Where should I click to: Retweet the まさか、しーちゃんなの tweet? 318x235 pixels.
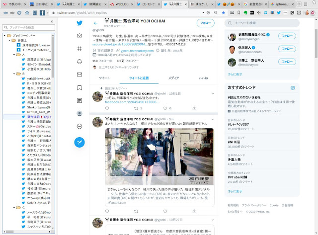(x=136, y=211)
